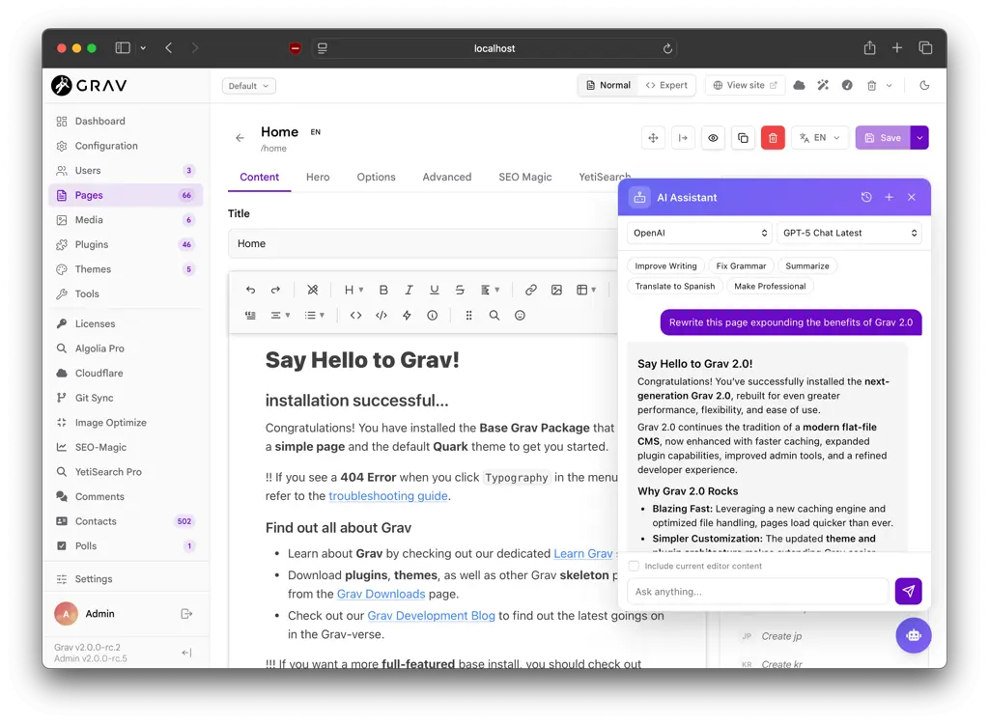Enable Include current editor content checkbox
Viewport: 989px width, 724px height.
634,566
